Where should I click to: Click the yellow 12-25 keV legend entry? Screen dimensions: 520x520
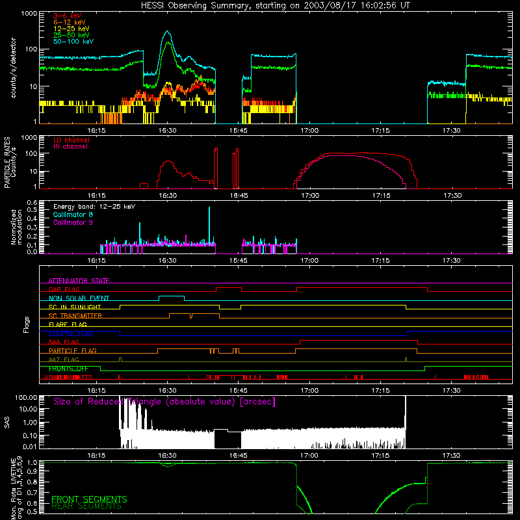(71, 29)
